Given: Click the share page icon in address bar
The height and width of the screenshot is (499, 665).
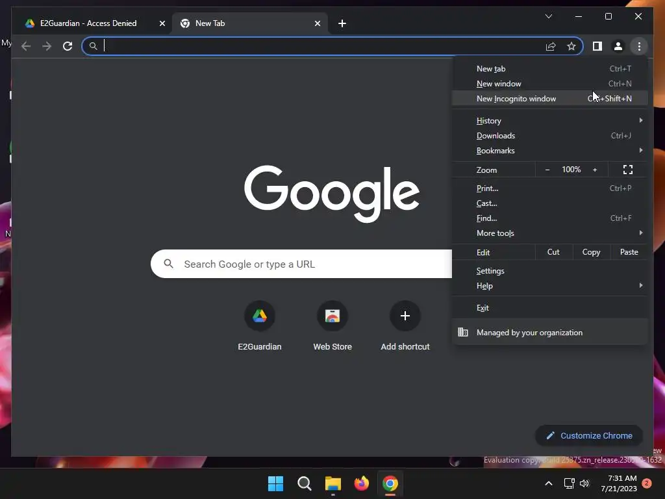Looking at the screenshot, I should [x=551, y=46].
